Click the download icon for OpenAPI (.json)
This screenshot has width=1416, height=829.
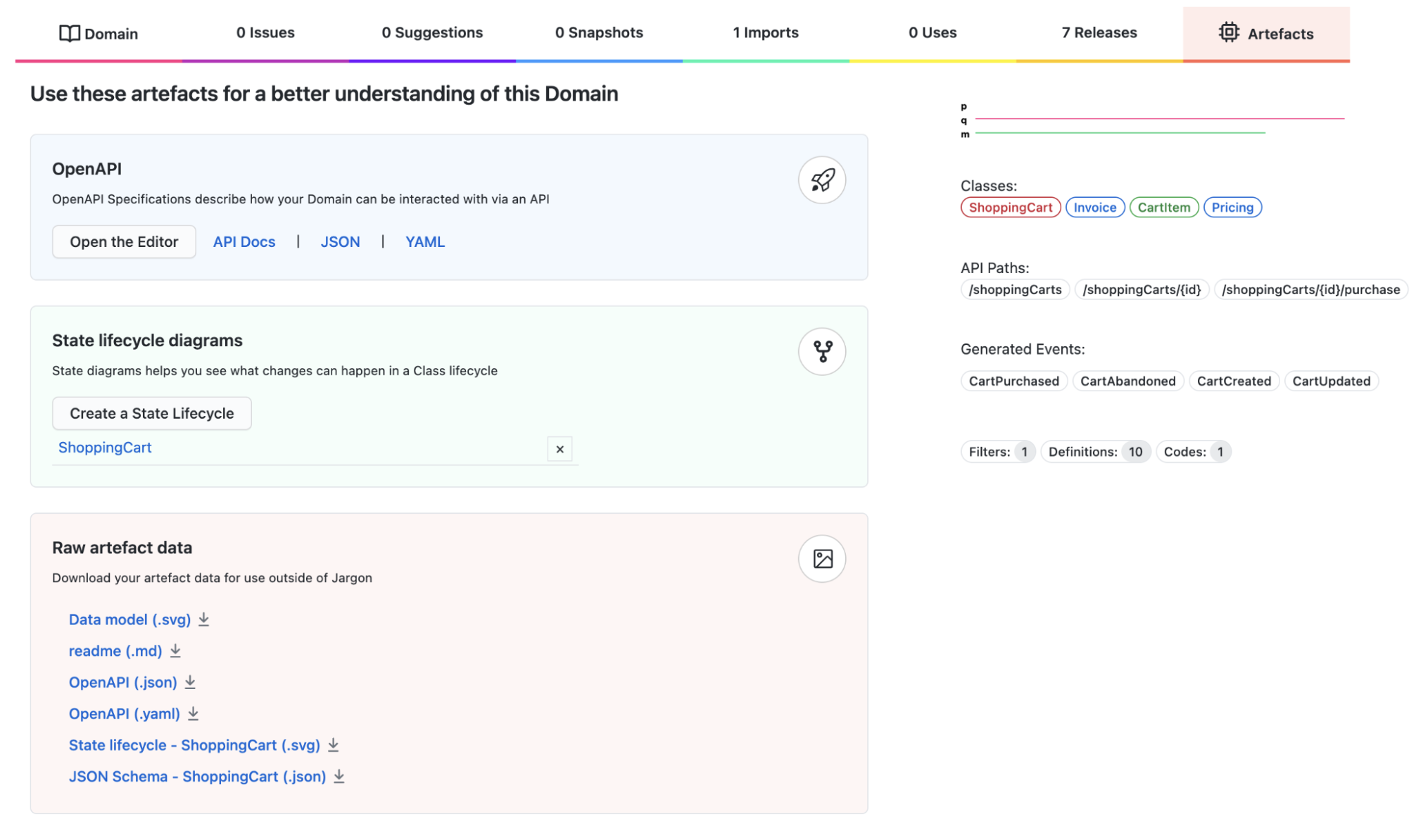(x=189, y=682)
